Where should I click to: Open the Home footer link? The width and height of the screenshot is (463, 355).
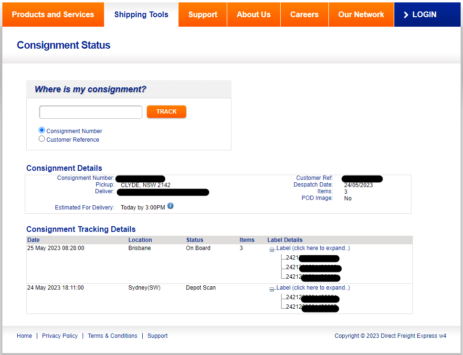24,336
